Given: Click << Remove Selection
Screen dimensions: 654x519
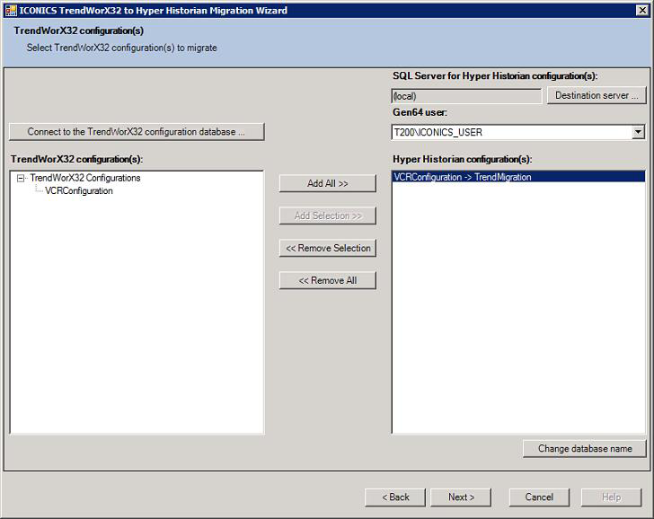Looking at the screenshot, I should (327, 248).
